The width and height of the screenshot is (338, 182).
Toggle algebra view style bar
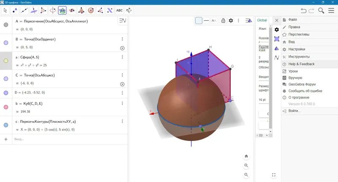[x=123, y=21]
